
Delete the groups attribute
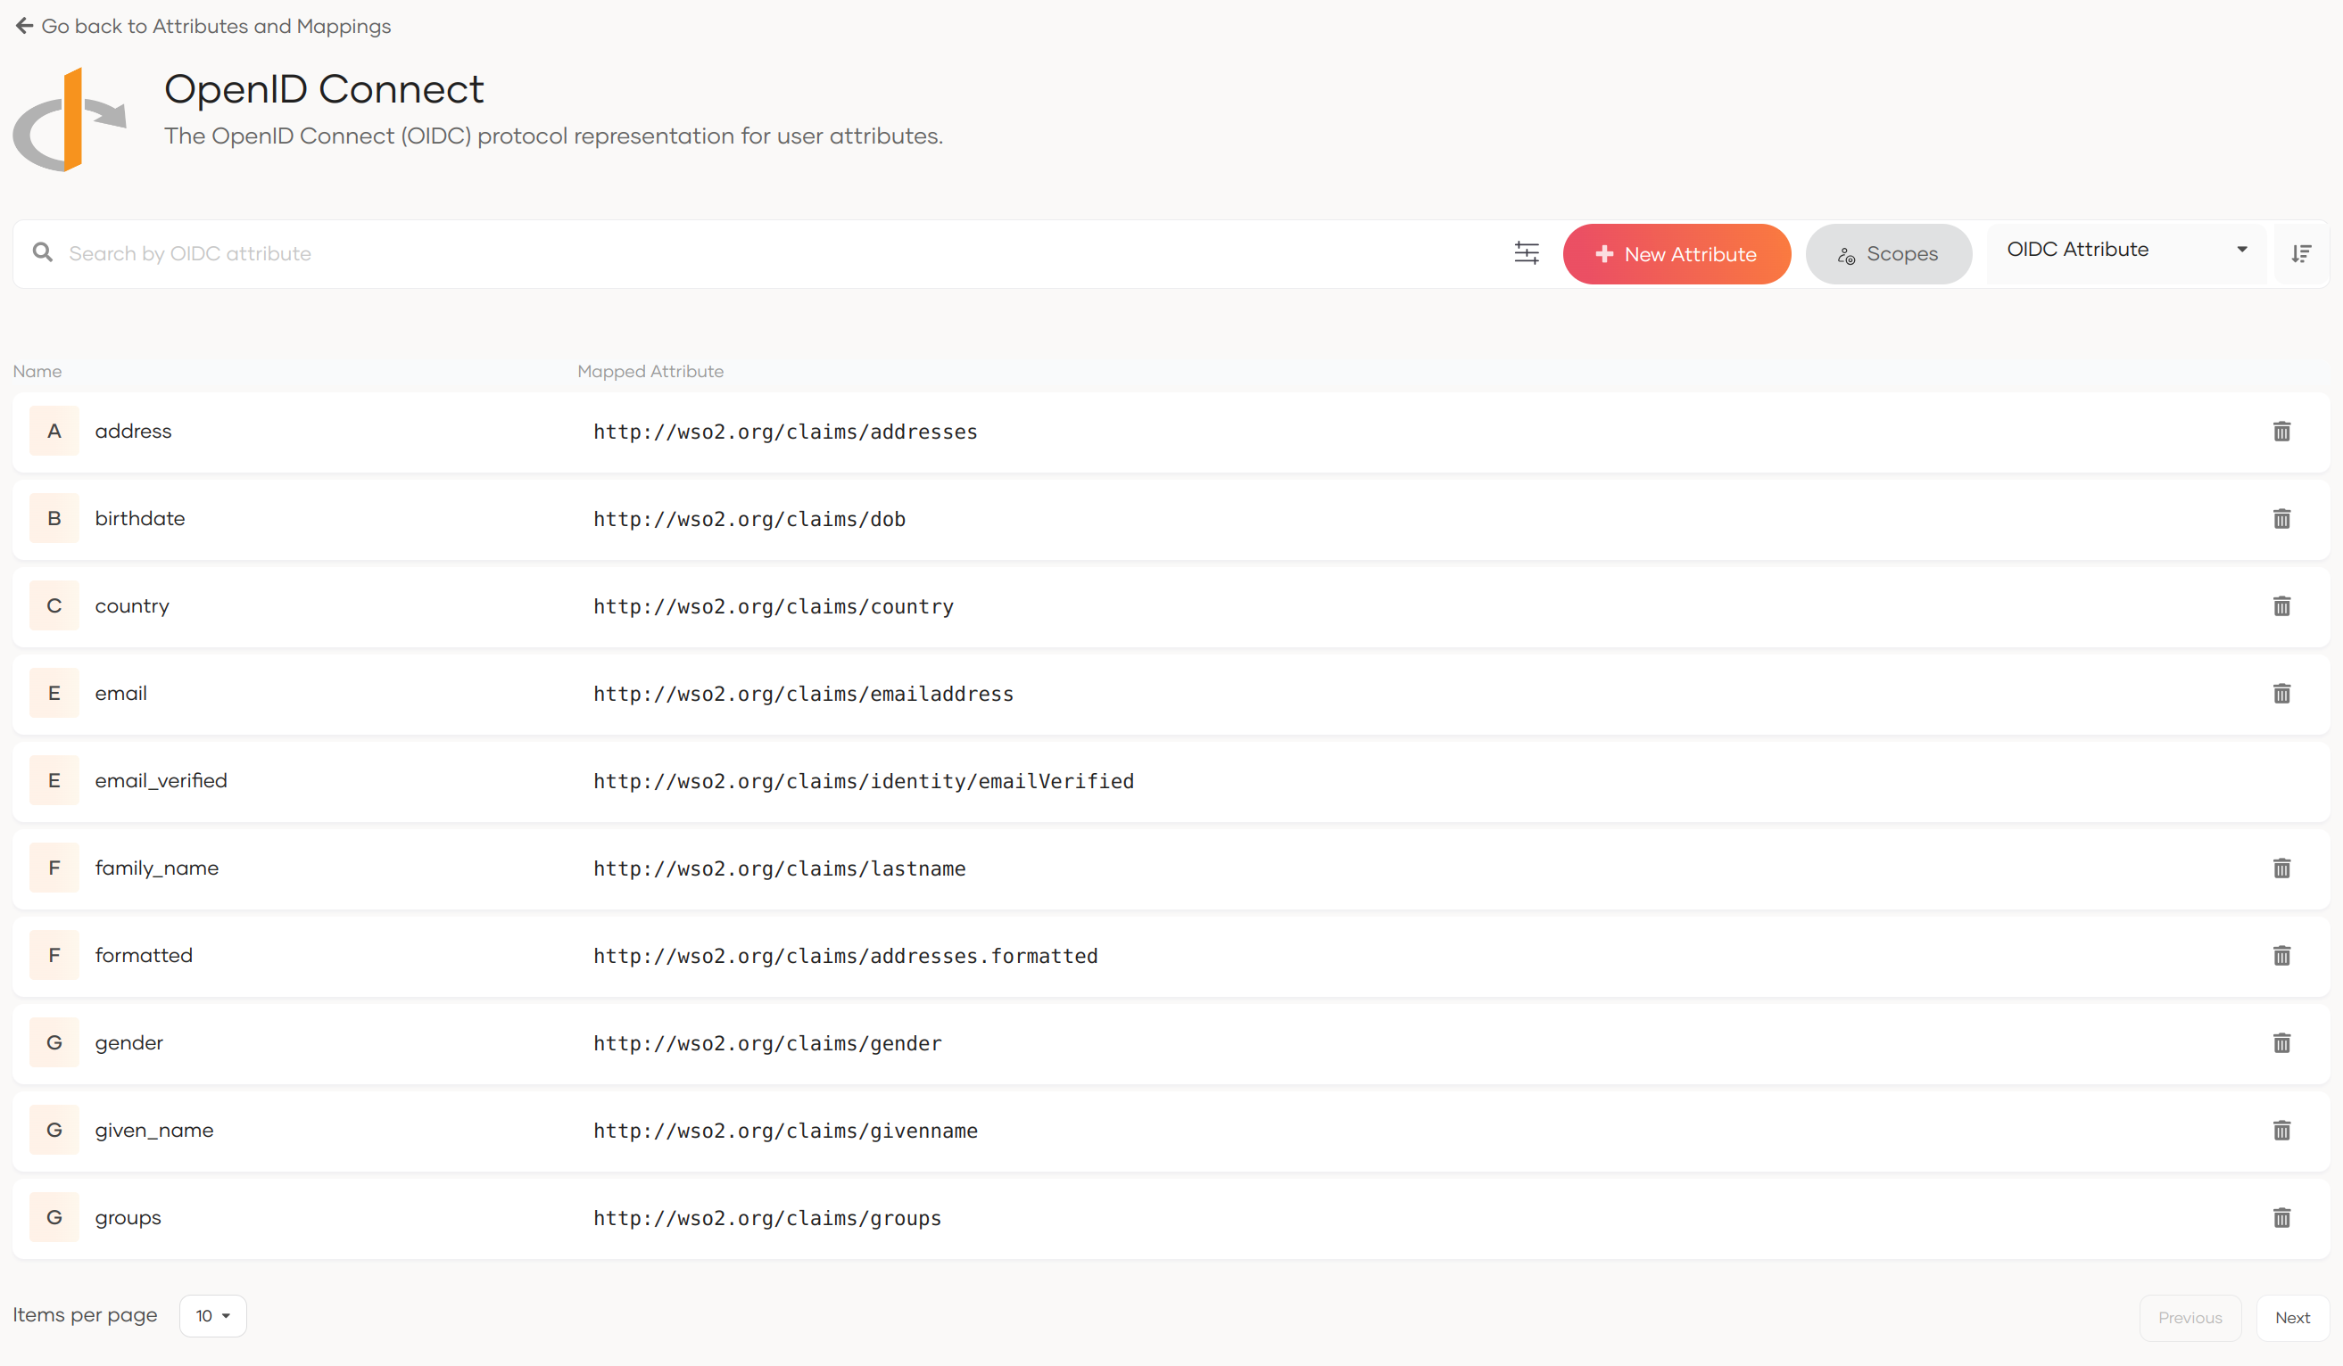pos(2281,1217)
